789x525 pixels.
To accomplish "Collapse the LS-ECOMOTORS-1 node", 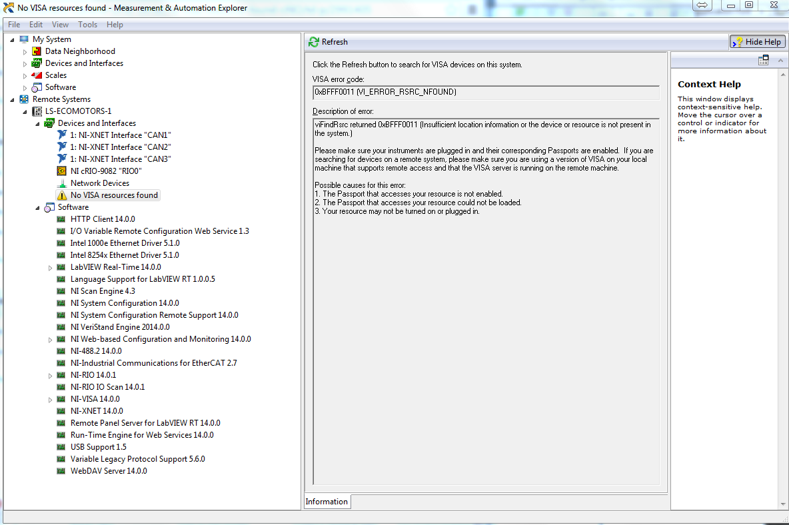I will click(x=25, y=112).
